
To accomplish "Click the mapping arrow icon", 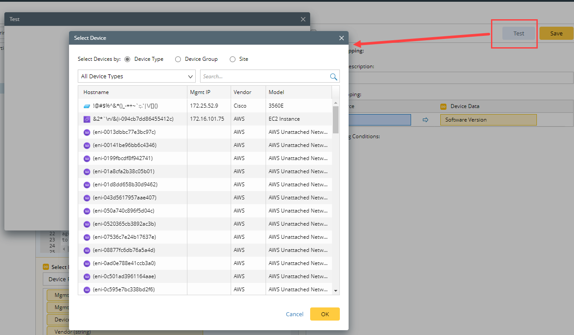I will [x=425, y=120].
